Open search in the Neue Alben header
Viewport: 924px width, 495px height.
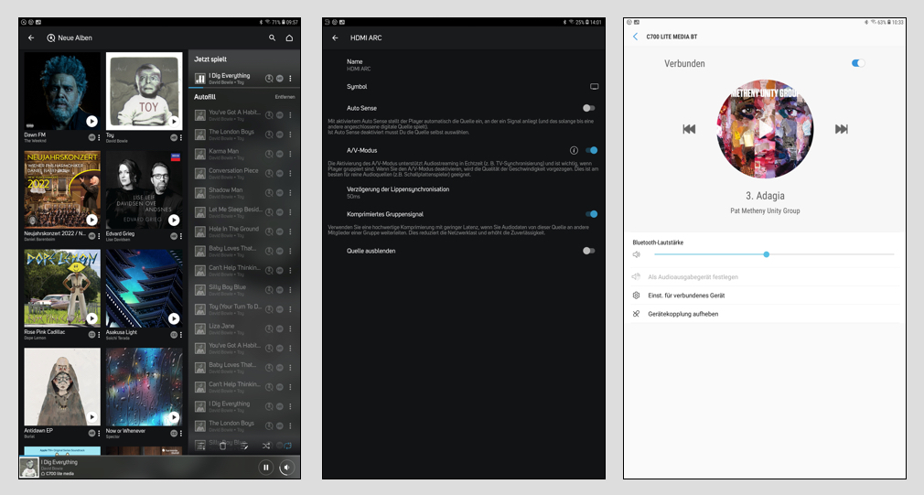tap(273, 38)
